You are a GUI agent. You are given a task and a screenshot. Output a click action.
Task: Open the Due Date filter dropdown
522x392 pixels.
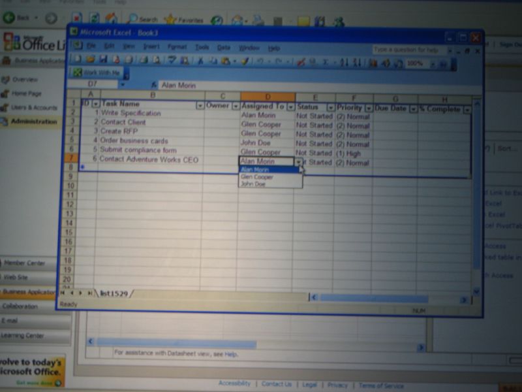pos(412,109)
